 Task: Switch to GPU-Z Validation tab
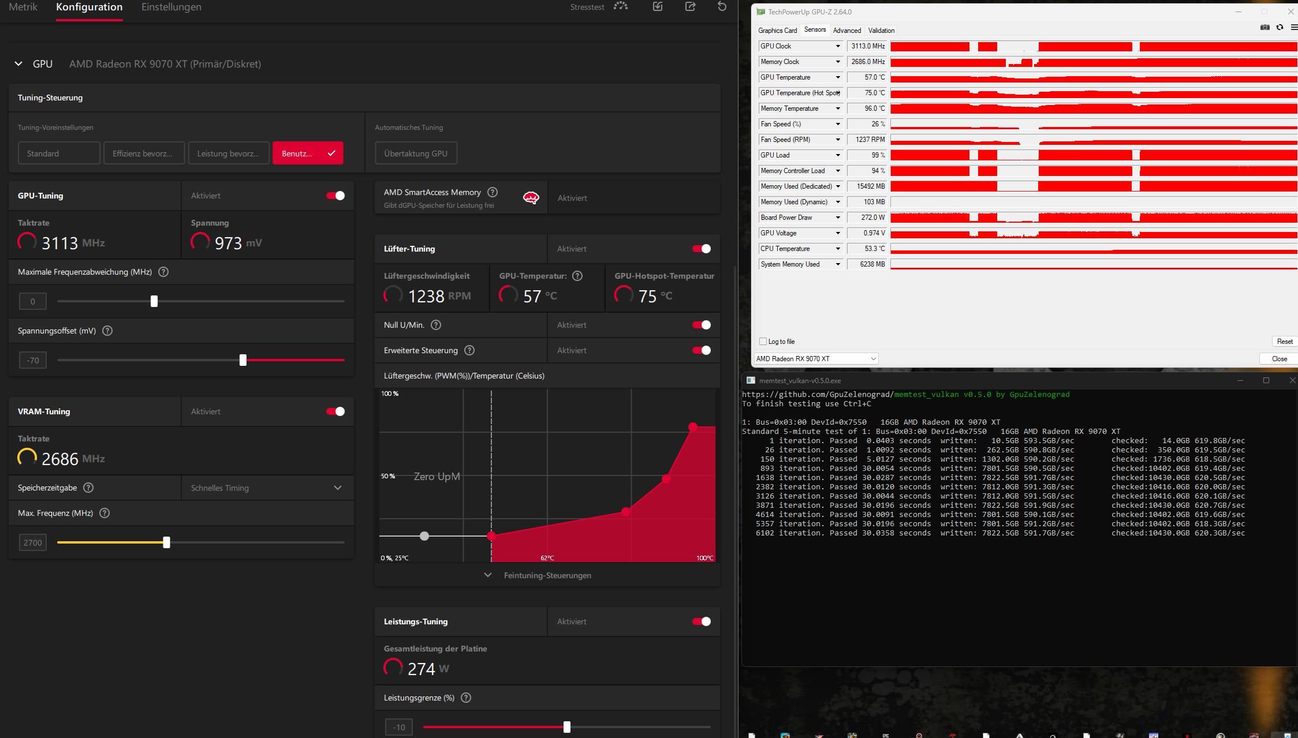881,31
